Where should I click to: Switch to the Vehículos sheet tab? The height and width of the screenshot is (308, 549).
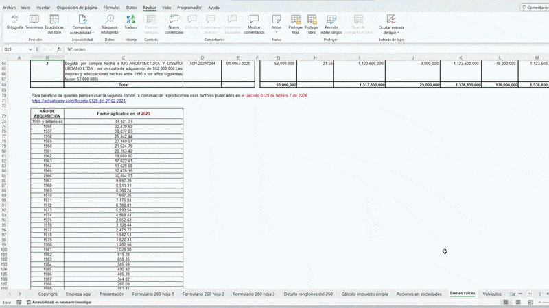coord(491,293)
